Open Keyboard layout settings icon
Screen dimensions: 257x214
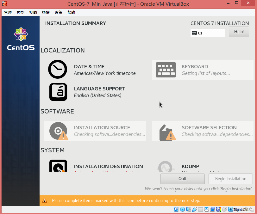pos(166,70)
